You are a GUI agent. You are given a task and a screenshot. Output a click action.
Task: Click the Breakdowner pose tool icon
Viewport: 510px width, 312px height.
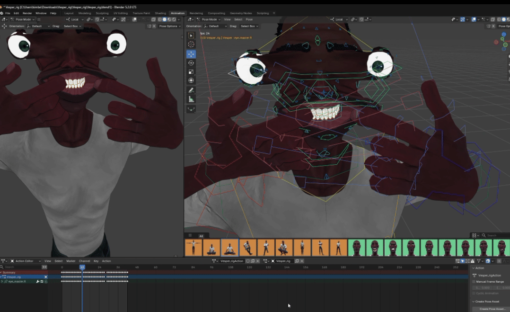tap(191, 109)
